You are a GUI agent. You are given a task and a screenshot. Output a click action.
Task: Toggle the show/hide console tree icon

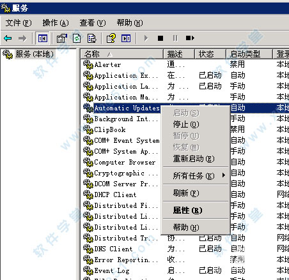click(x=43, y=38)
